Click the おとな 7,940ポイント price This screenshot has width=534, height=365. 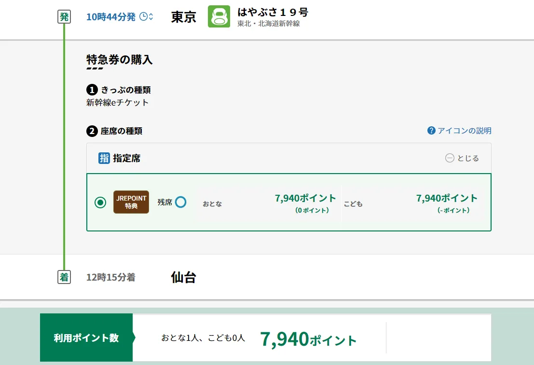(x=305, y=198)
